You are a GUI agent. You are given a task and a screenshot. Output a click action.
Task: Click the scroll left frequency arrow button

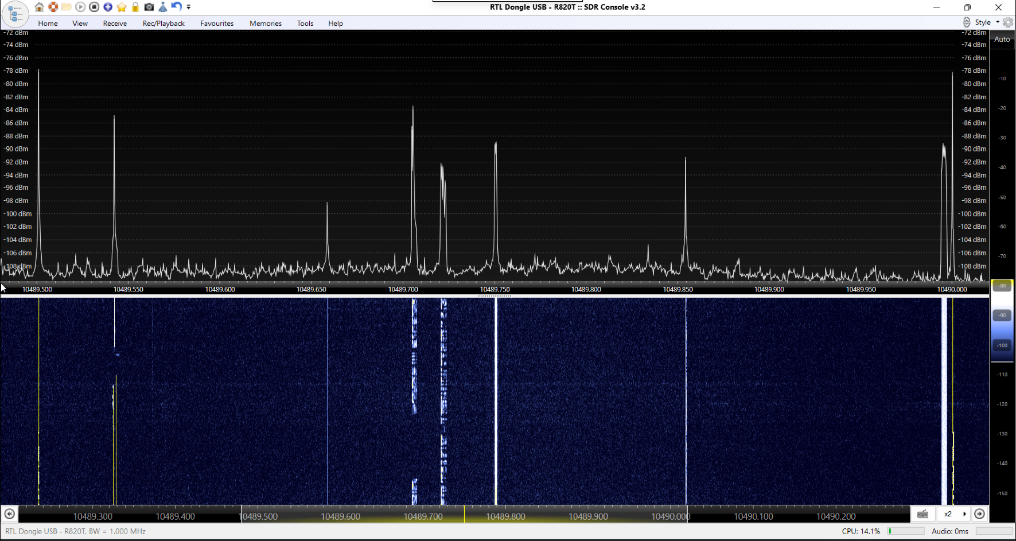[9, 514]
